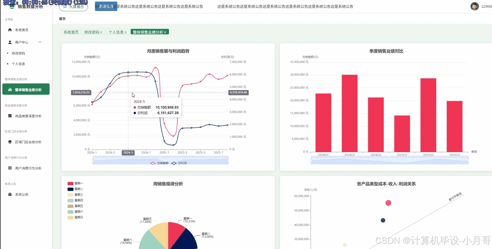The image size is (492, 249).
Task: Close the 整体销售业绩分析 tab
Action: (x=165, y=32)
